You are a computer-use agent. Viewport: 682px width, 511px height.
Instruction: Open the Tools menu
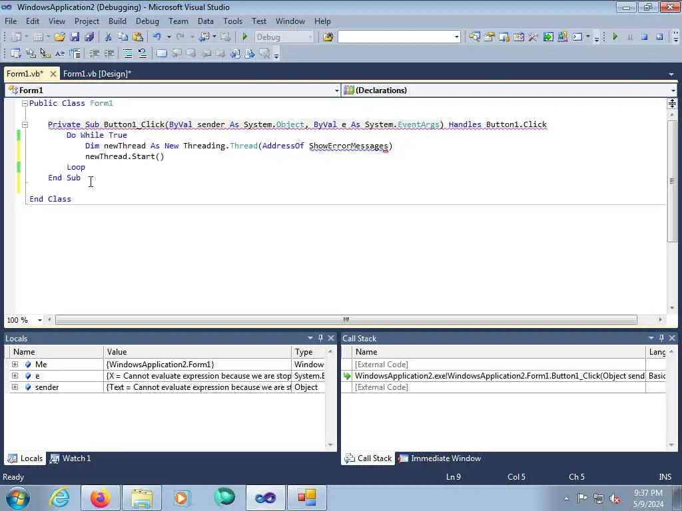(232, 21)
